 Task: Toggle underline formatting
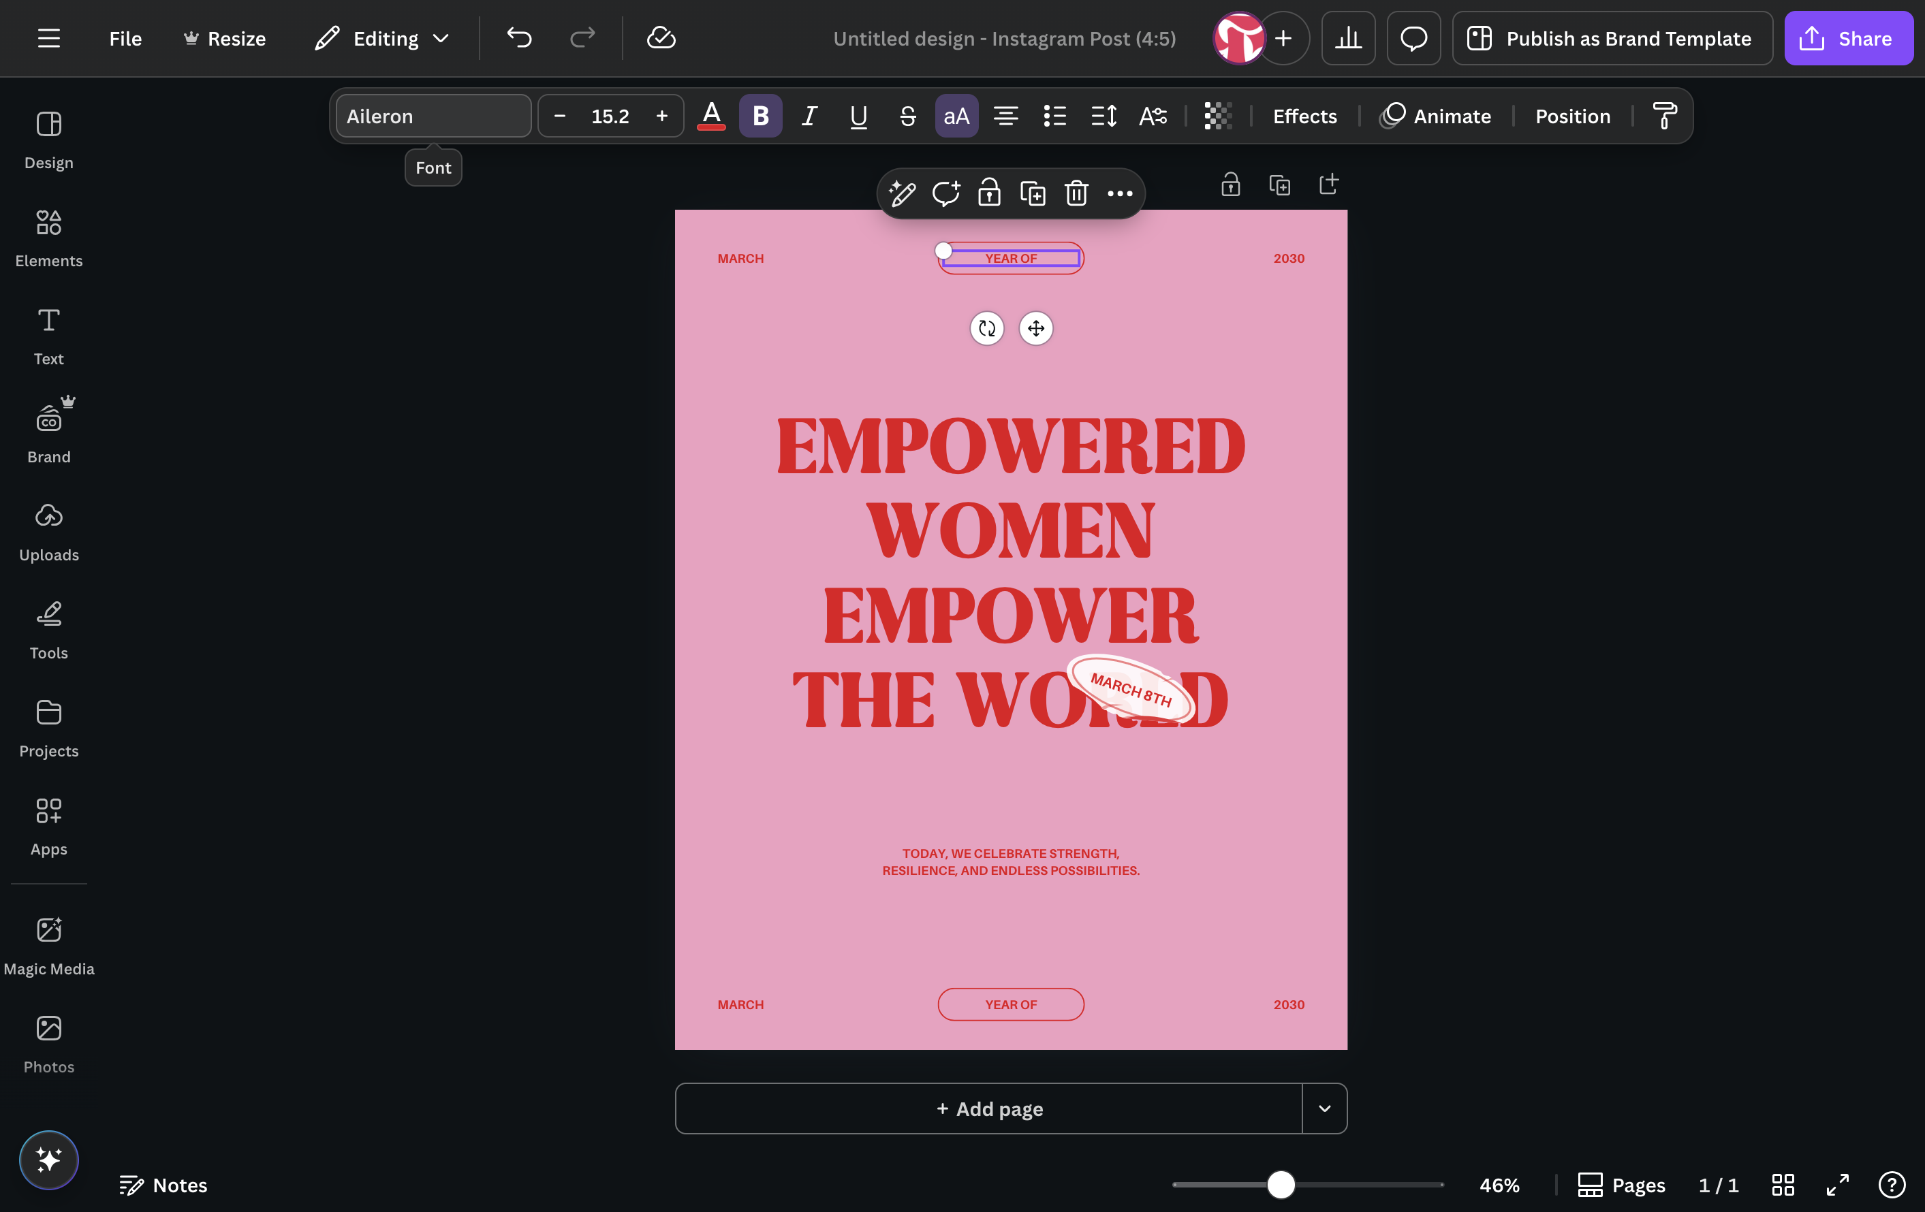click(858, 116)
